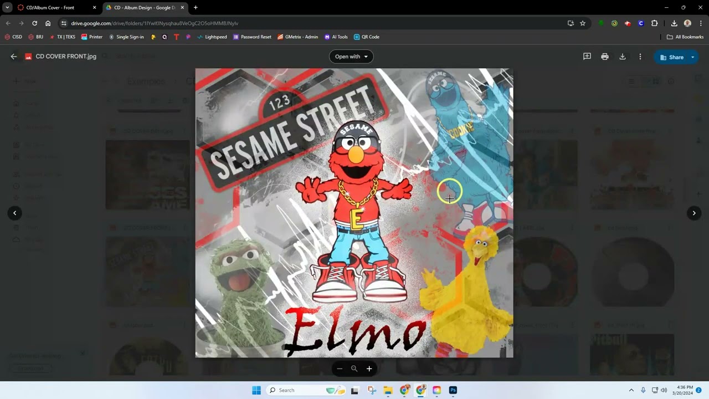Open the notification count badge

[699, 390]
